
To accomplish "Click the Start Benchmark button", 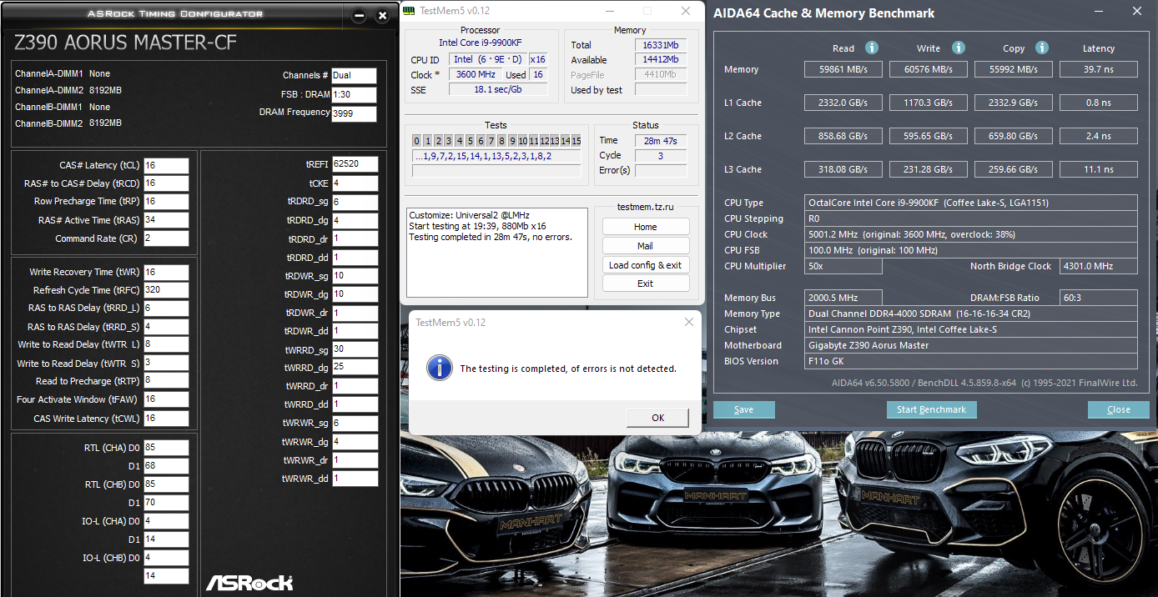I will (931, 409).
